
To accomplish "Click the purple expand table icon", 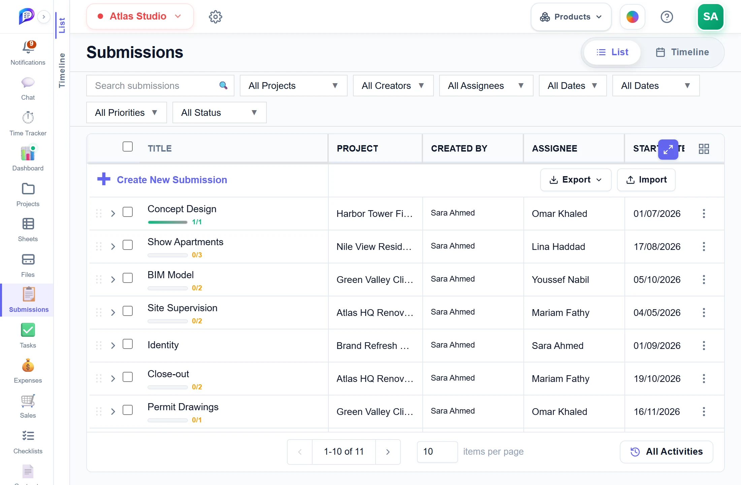I will click(x=668, y=149).
